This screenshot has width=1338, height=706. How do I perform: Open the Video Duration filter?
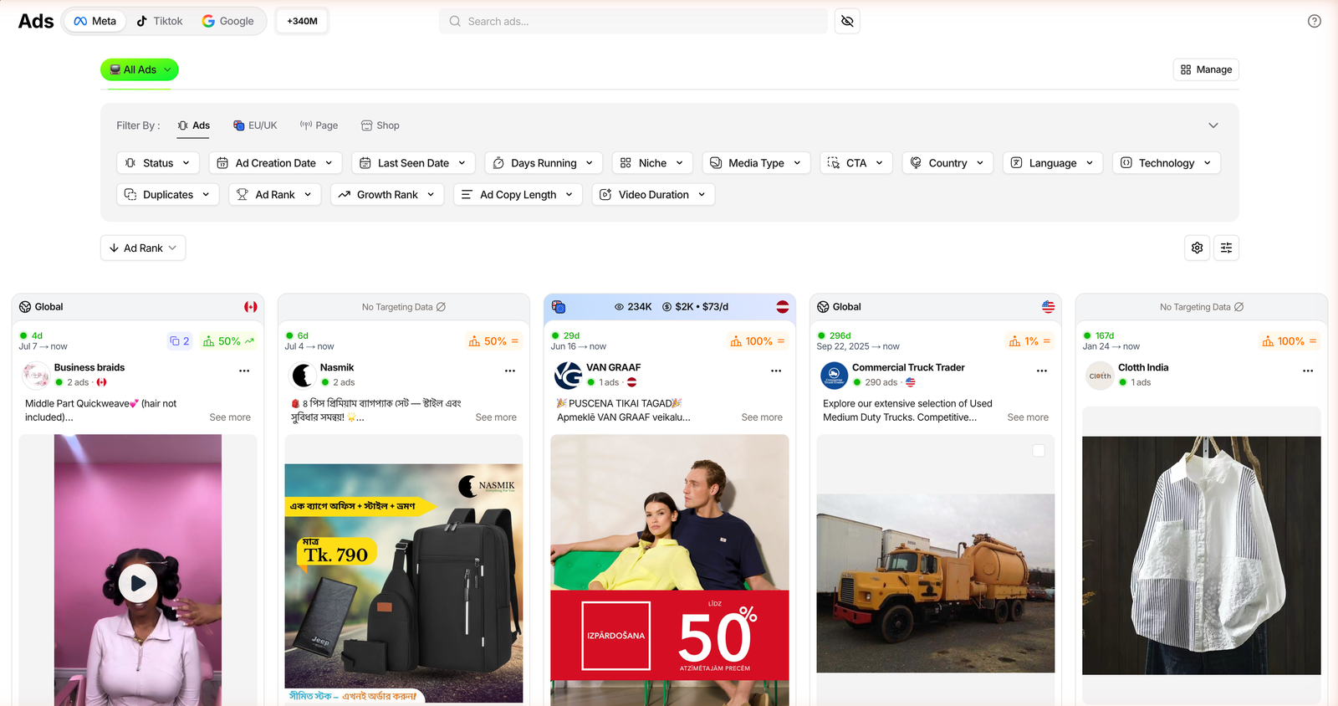pos(653,195)
